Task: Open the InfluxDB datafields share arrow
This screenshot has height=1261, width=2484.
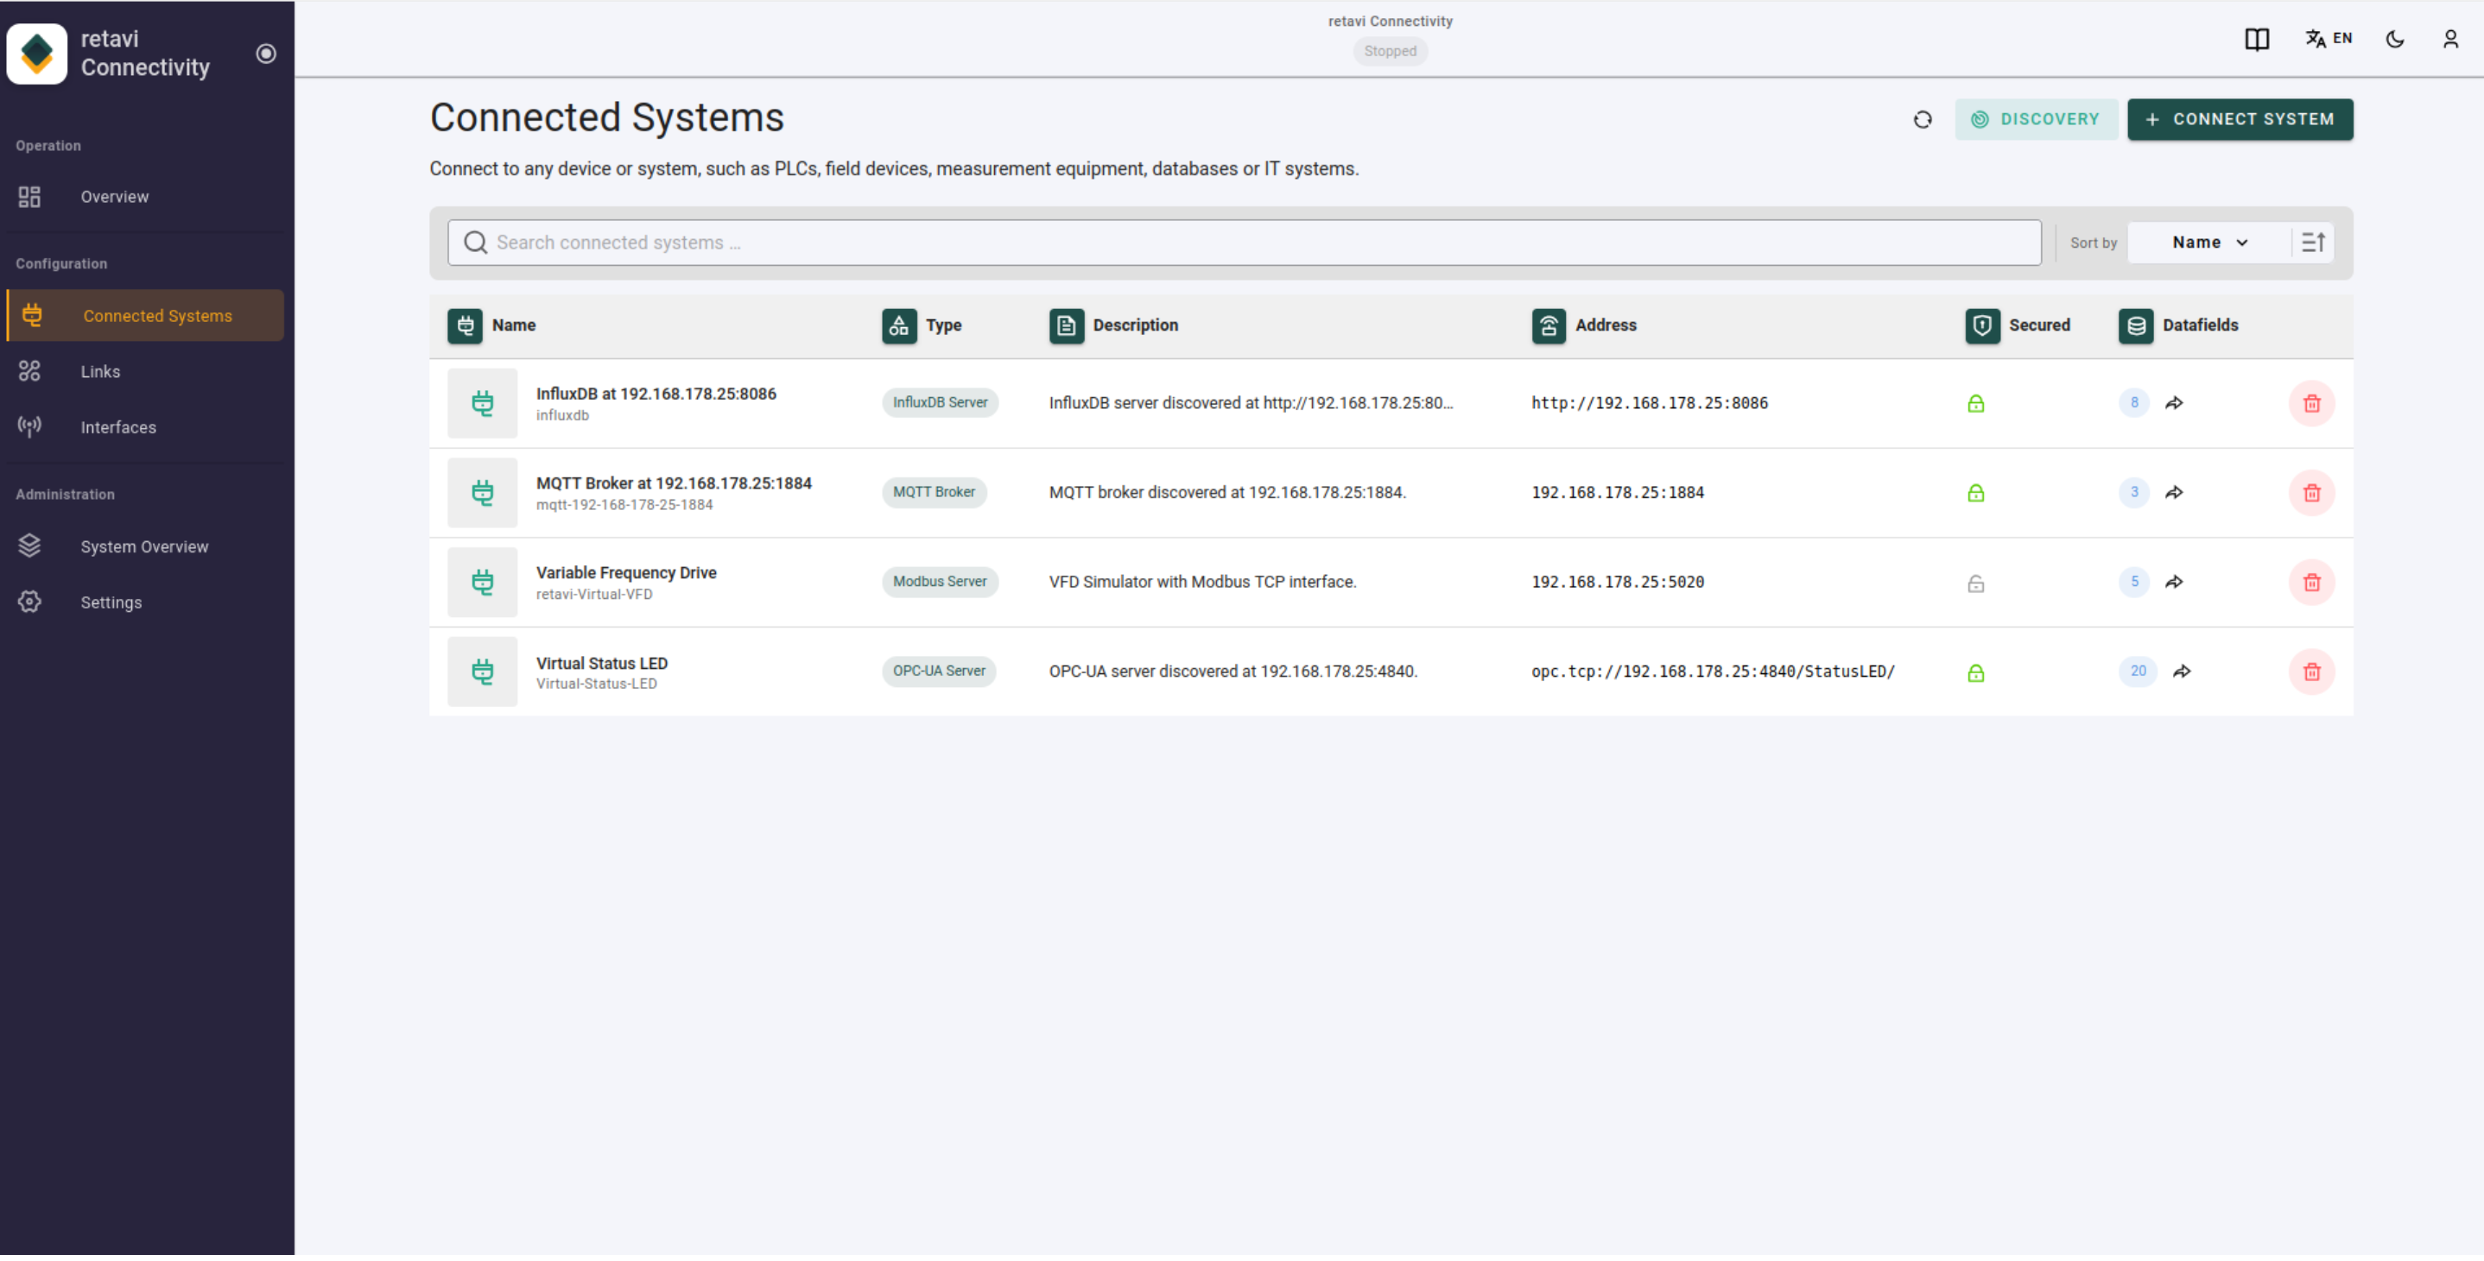Action: [x=2173, y=404]
